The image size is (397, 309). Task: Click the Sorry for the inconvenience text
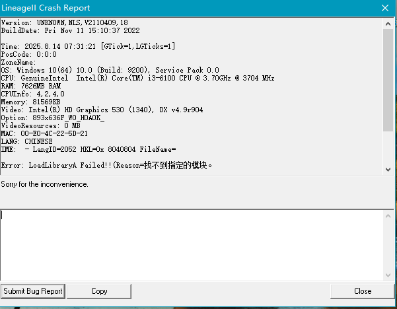[45, 184]
